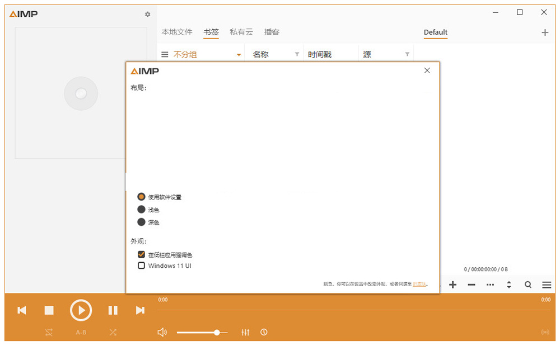Toggle shuffle playback mode icon

[112, 332]
